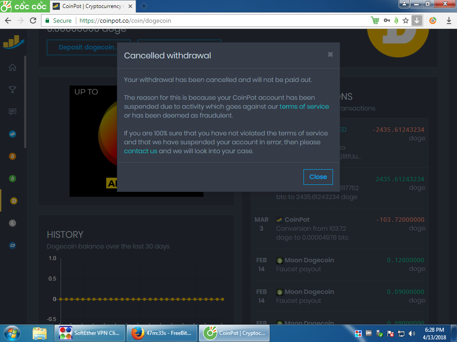Click the HISTORY section heading

click(65, 235)
